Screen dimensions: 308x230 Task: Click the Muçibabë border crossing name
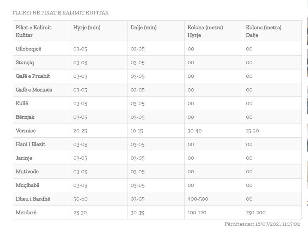pyautogui.click(x=28, y=185)
